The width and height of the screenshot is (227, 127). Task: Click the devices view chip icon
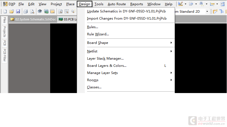click(x=40, y=11)
